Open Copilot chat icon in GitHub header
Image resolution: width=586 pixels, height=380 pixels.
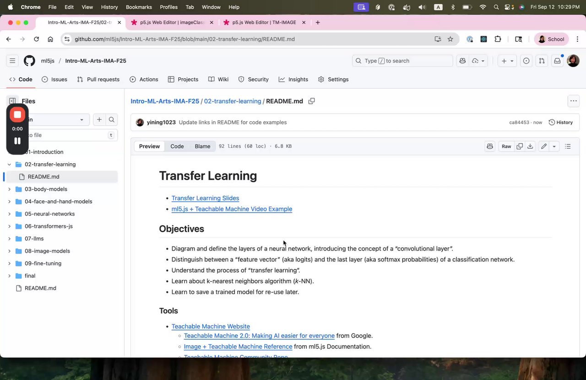pyautogui.click(x=462, y=61)
